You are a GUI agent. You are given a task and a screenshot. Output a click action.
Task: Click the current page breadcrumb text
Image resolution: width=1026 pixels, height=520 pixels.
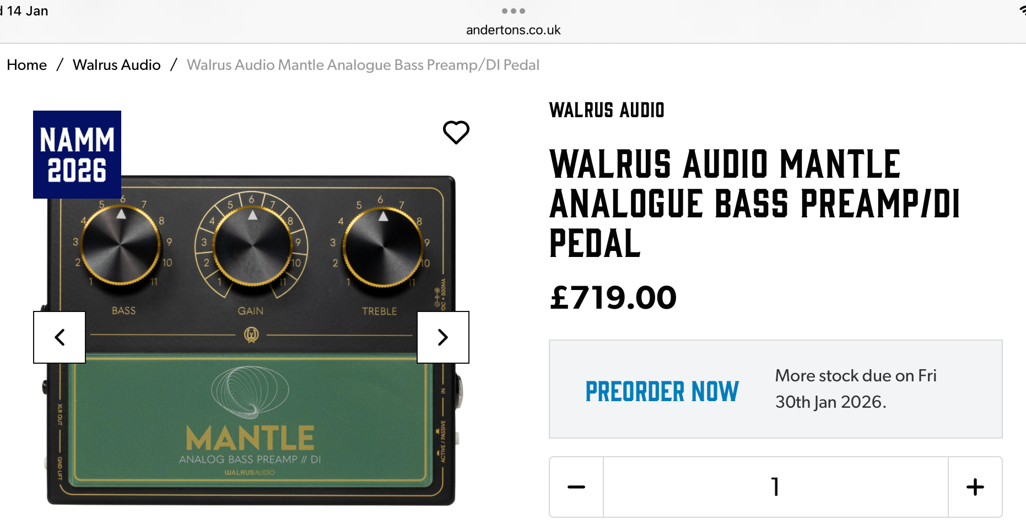pyautogui.click(x=363, y=65)
